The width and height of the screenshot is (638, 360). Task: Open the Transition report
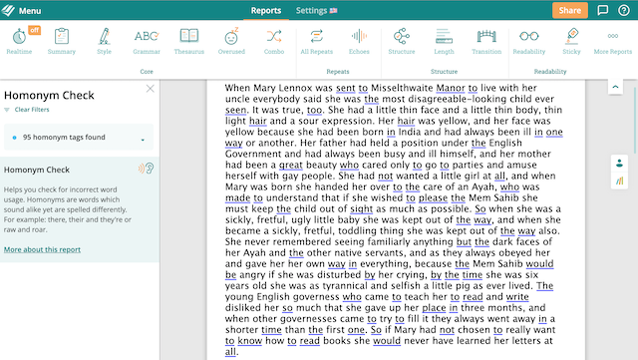coord(486,41)
